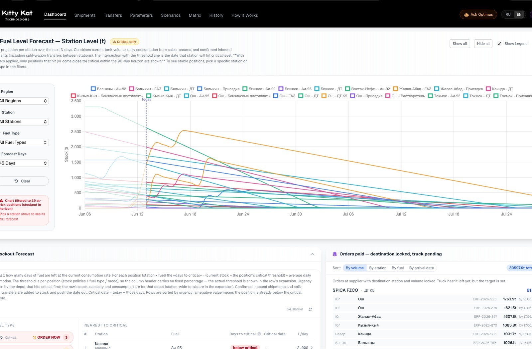Open the All Regions dropdown

point(23,101)
